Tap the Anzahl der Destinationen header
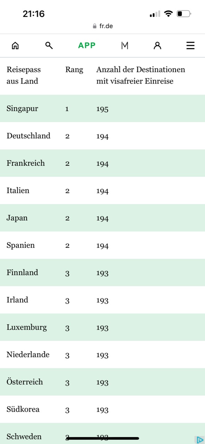This screenshot has width=205, height=444. [x=140, y=75]
